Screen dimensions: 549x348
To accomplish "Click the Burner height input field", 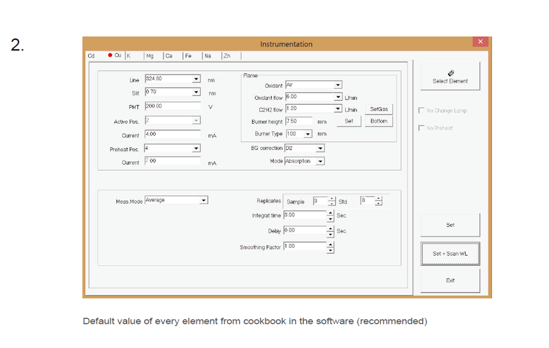I will [298, 121].
